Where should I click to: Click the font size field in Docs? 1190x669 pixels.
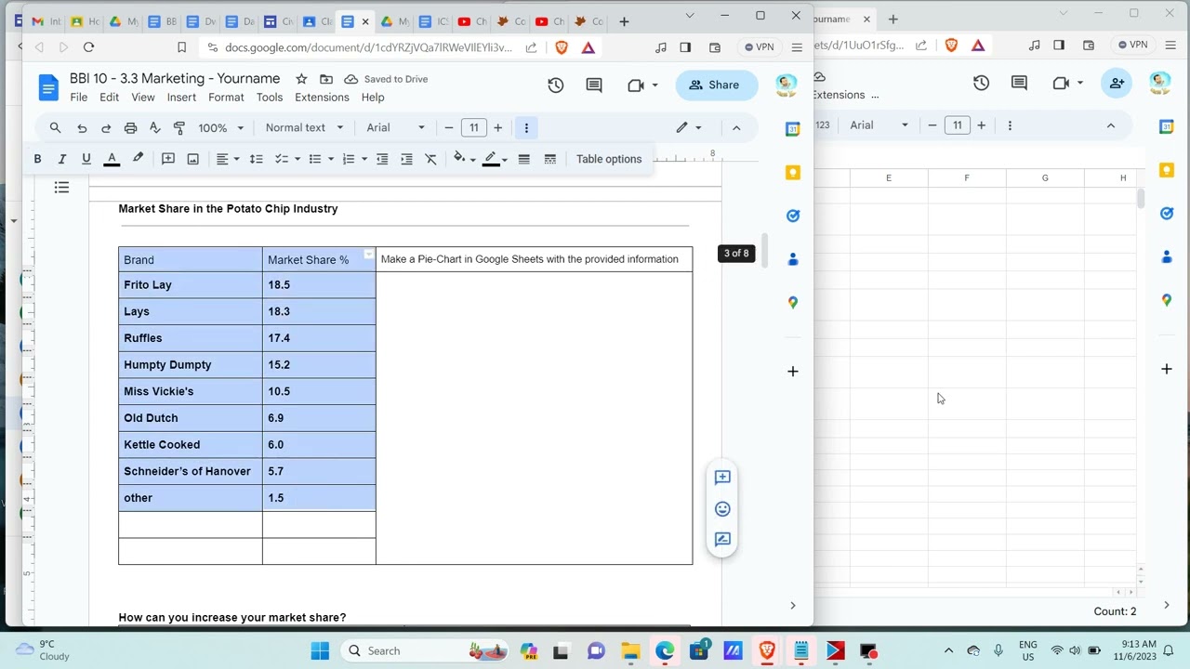pyautogui.click(x=474, y=127)
